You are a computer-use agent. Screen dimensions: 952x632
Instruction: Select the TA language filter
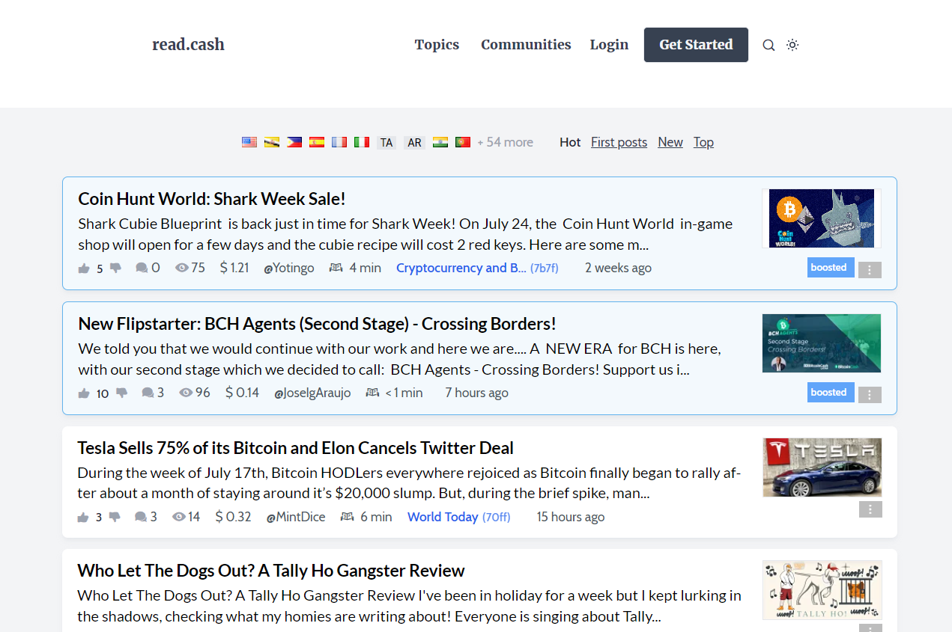386,142
